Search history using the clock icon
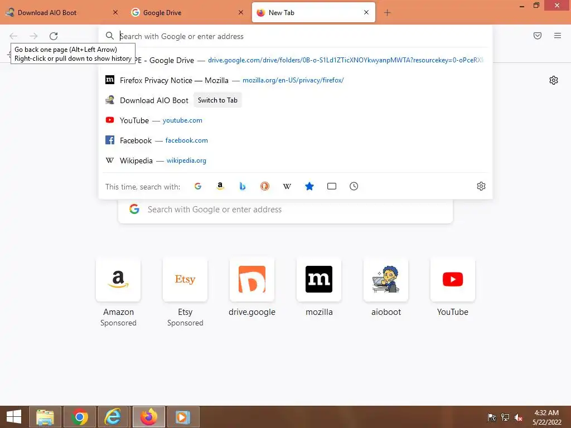 click(x=354, y=186)
